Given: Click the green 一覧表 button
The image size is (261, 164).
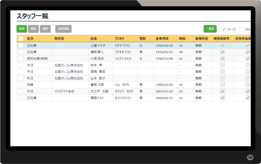Looking at the screenshot, I should pyautogui.click(x=210, y=29).
